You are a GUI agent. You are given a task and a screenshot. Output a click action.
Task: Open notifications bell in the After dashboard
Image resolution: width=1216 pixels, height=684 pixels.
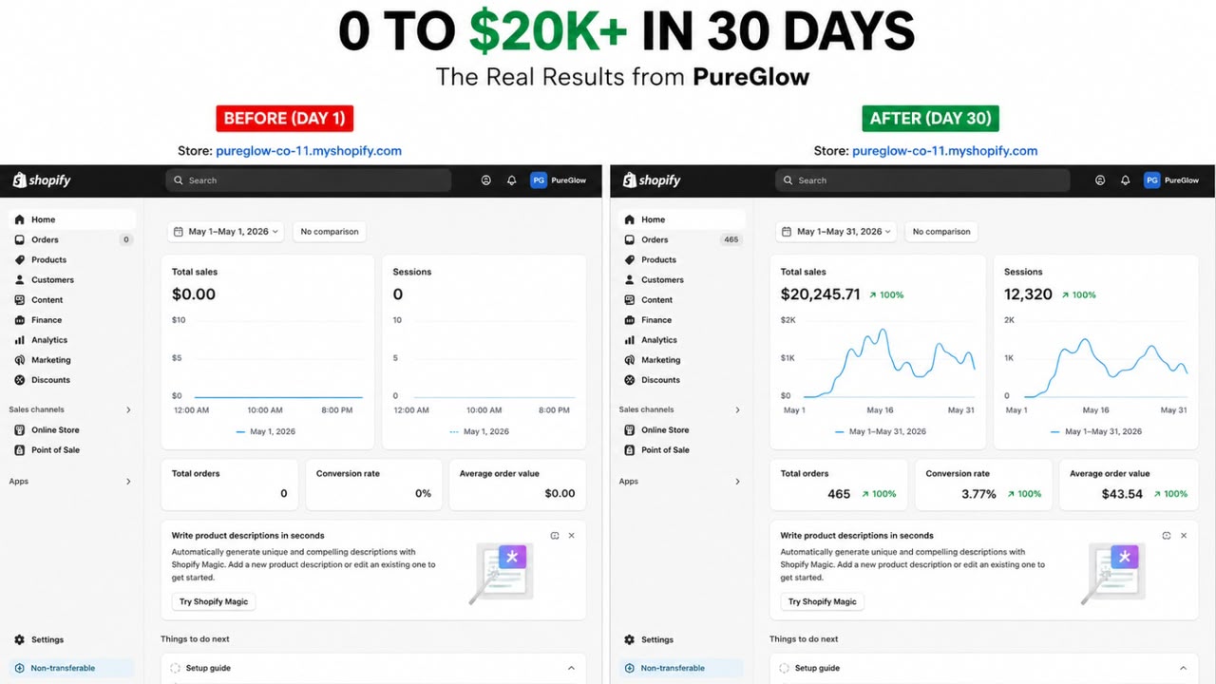[x=1125, y=180]
